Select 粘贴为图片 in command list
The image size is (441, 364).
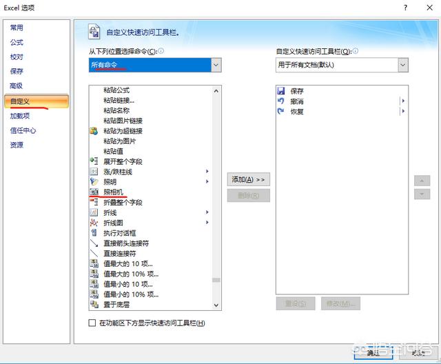119,141
